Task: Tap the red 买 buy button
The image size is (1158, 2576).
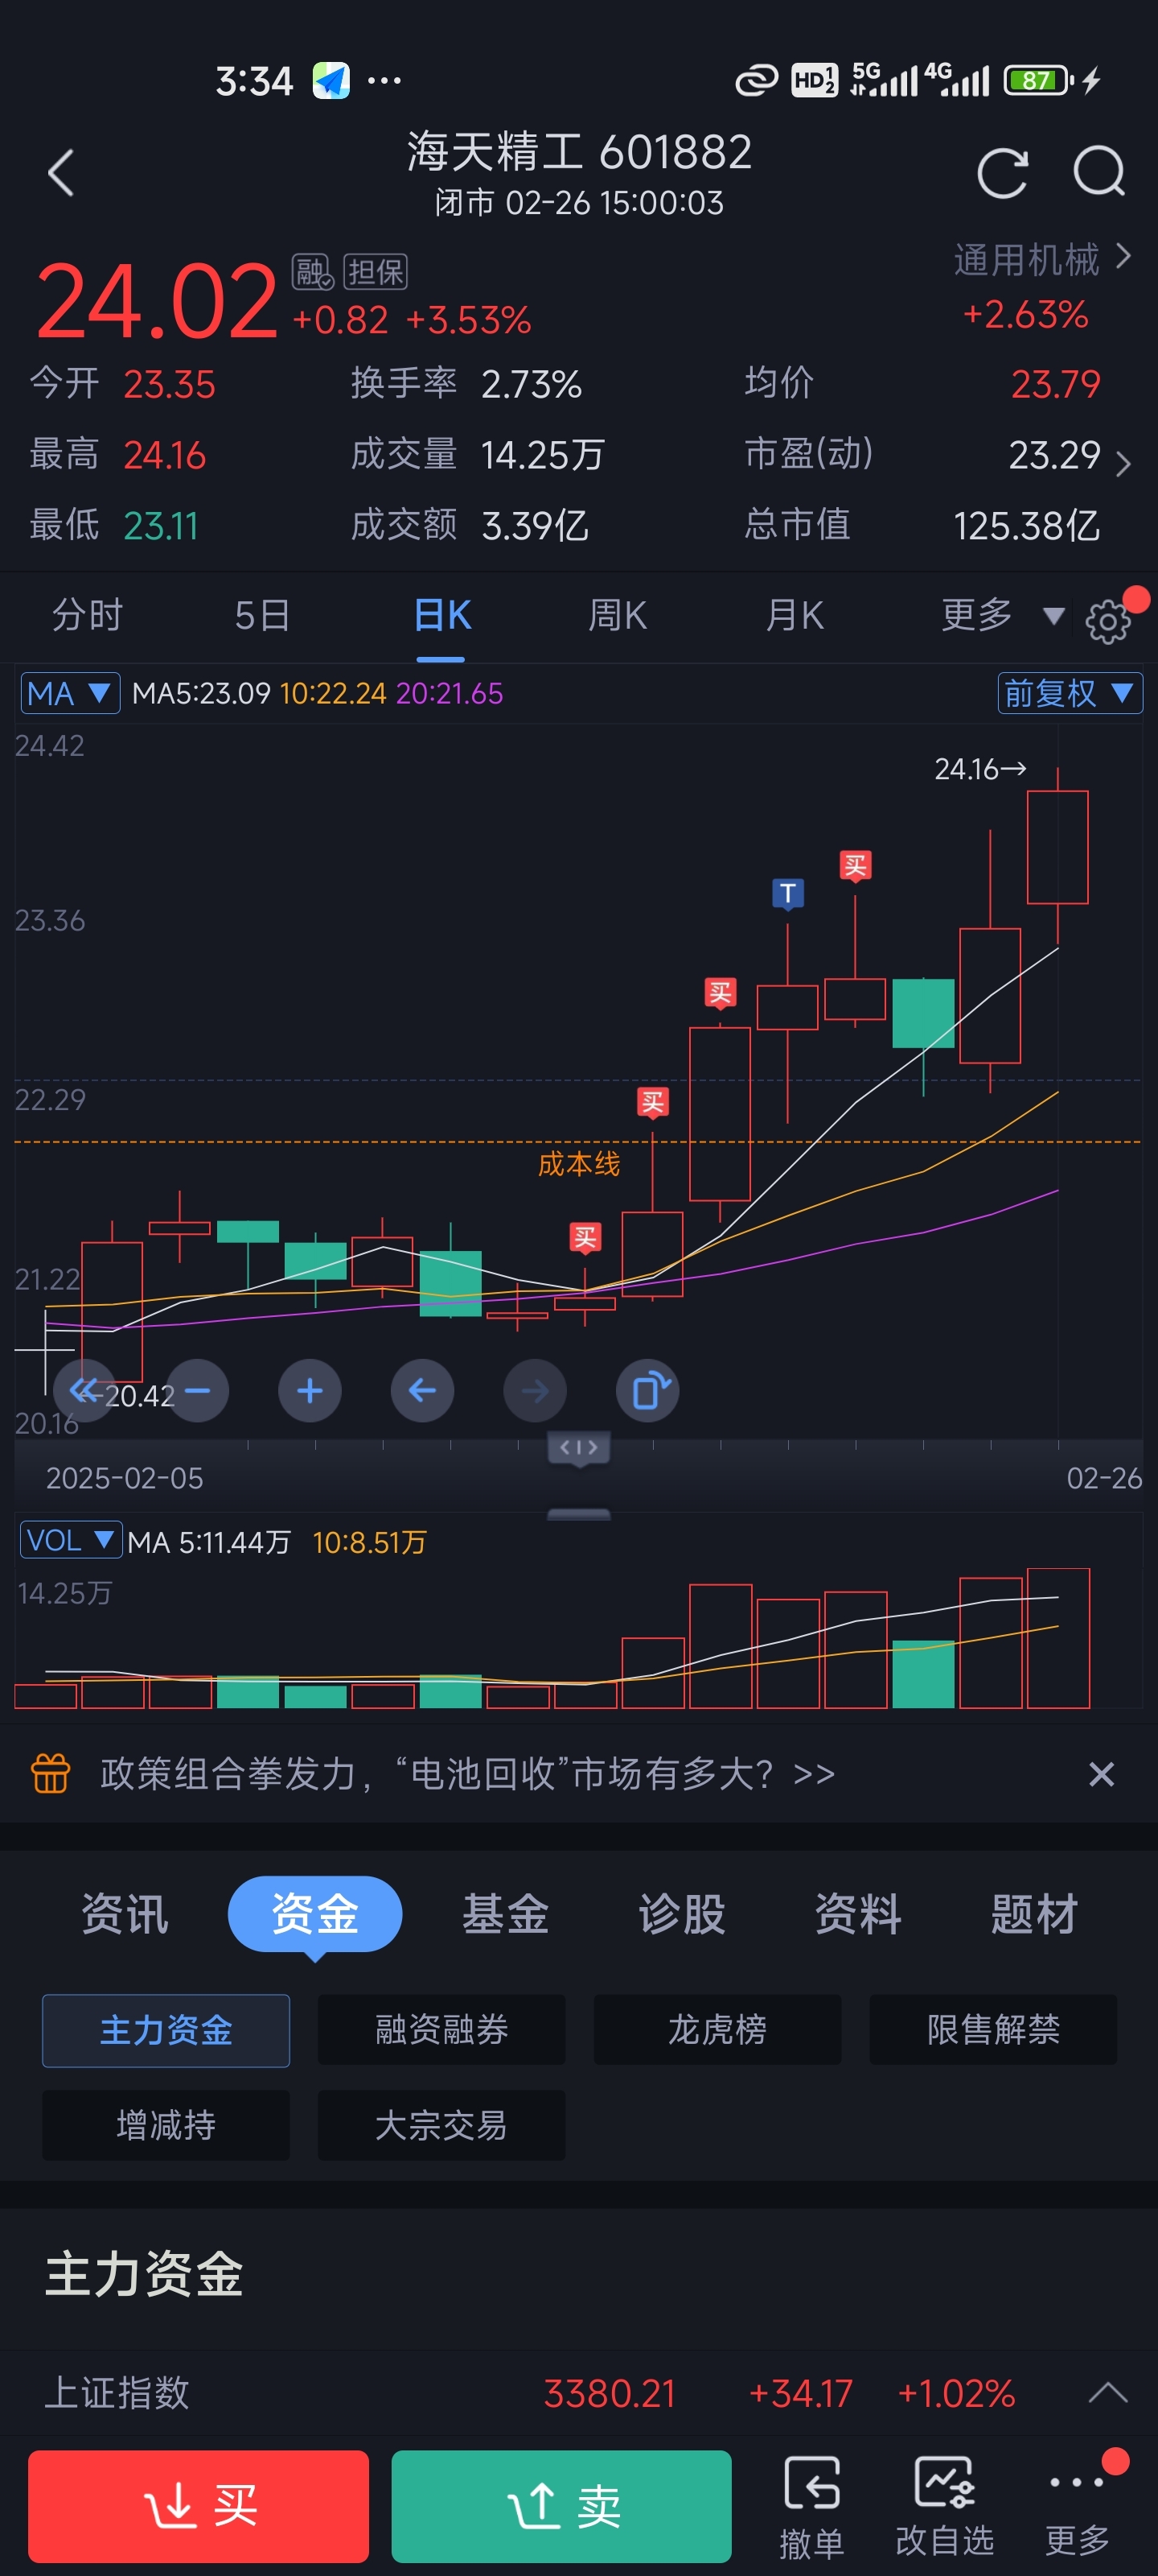Action: click(197, 2507)
